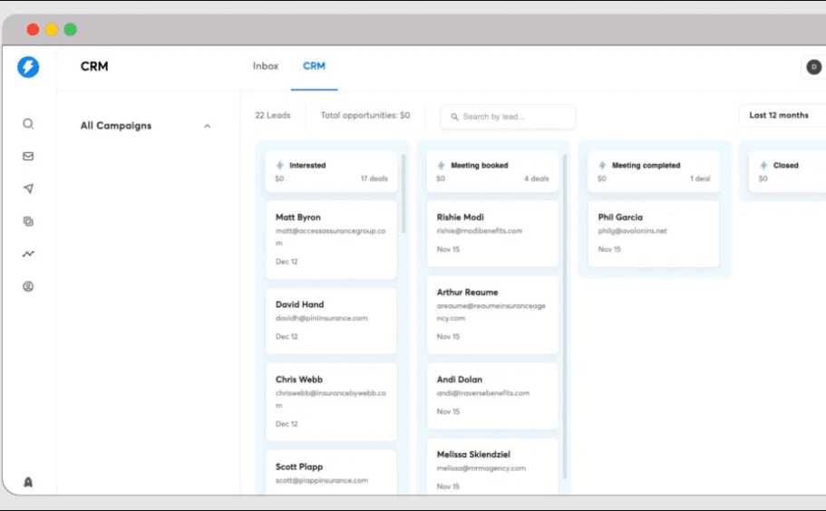Click the Meeting completed column header

[x=653, y=171]
